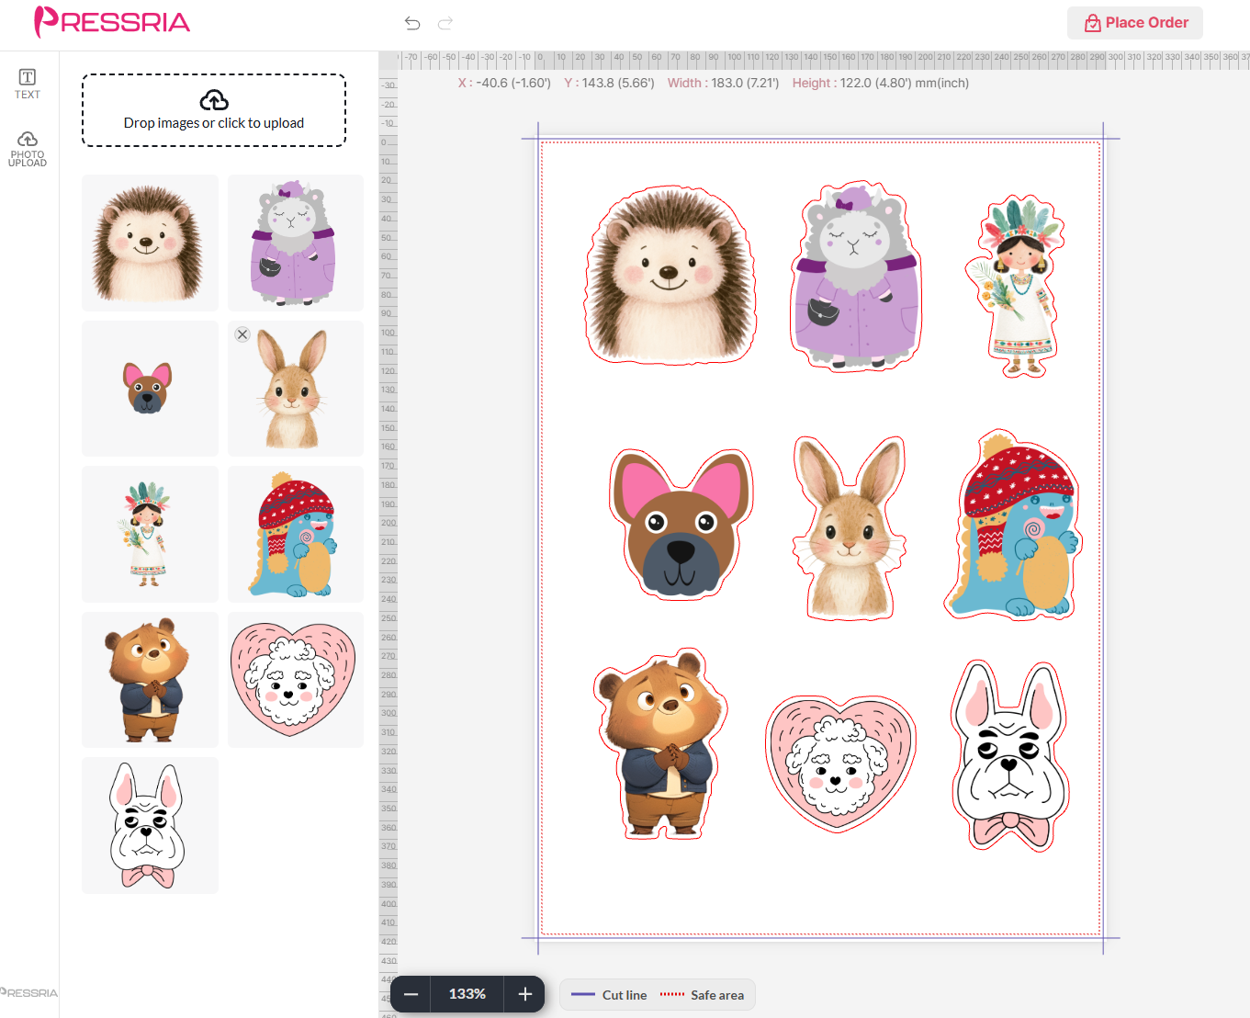1250x1018 pixels.
Task: Select the flower-crown girl sticker on canvas
Action: click(1017, 286)
